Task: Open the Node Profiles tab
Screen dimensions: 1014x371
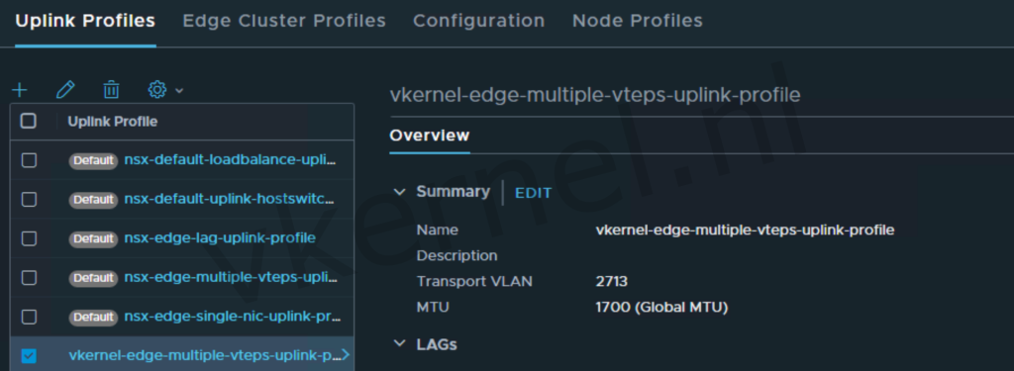Action: click(x=637, y=21)
